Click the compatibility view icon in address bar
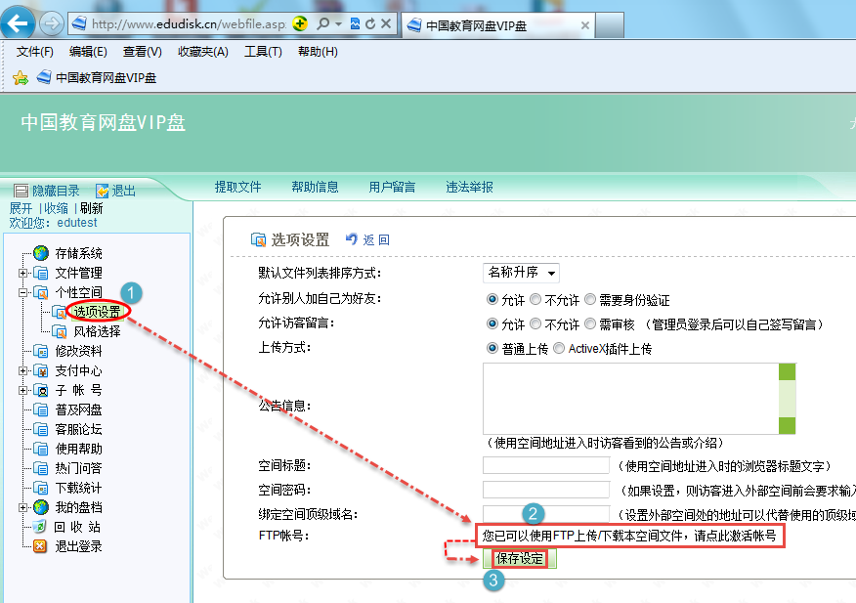The height and width of the screenshot is (603, 856). (355, 23)
